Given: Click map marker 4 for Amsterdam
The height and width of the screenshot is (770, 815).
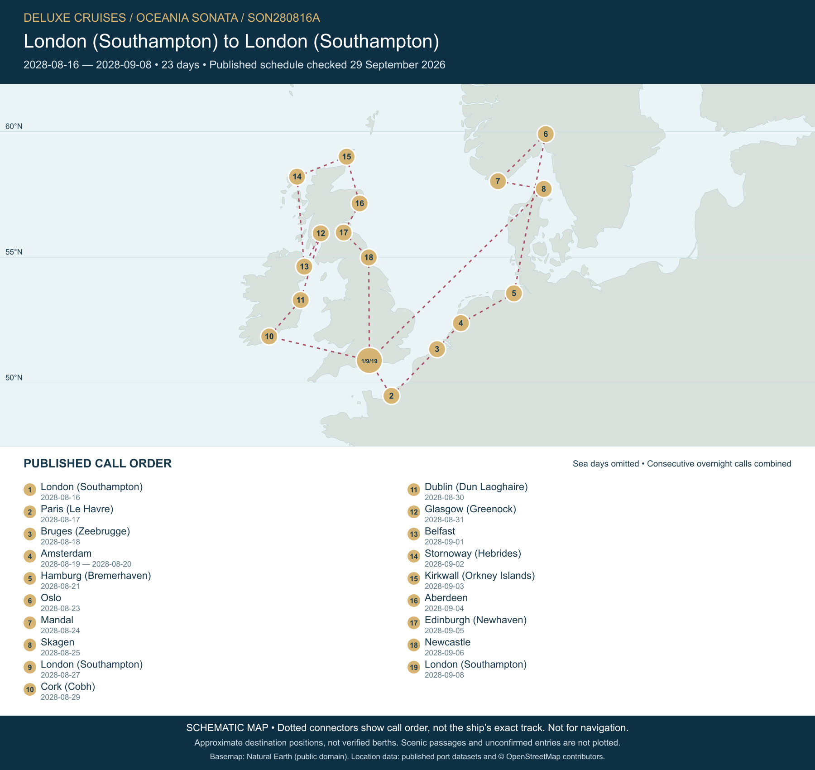Looking at the screenshot, I should (x=461, y=323).
